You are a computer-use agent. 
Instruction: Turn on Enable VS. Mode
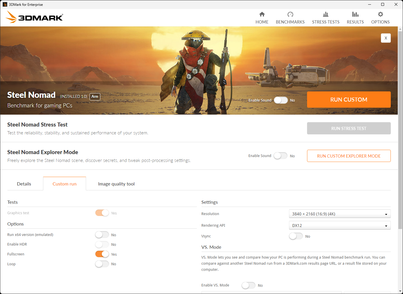coord(249,285)
